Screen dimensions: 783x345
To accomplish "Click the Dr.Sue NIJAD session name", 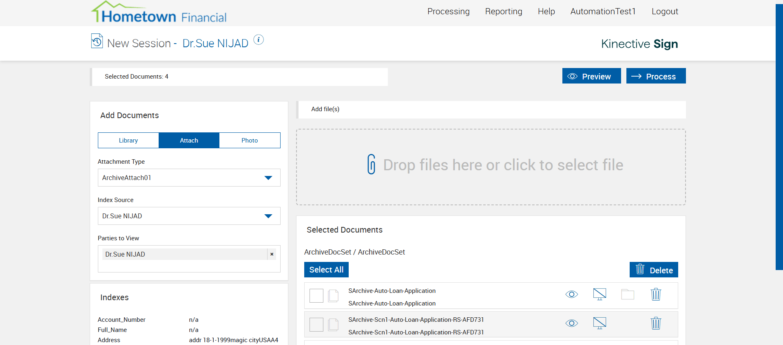I will (x=215, y=43).
